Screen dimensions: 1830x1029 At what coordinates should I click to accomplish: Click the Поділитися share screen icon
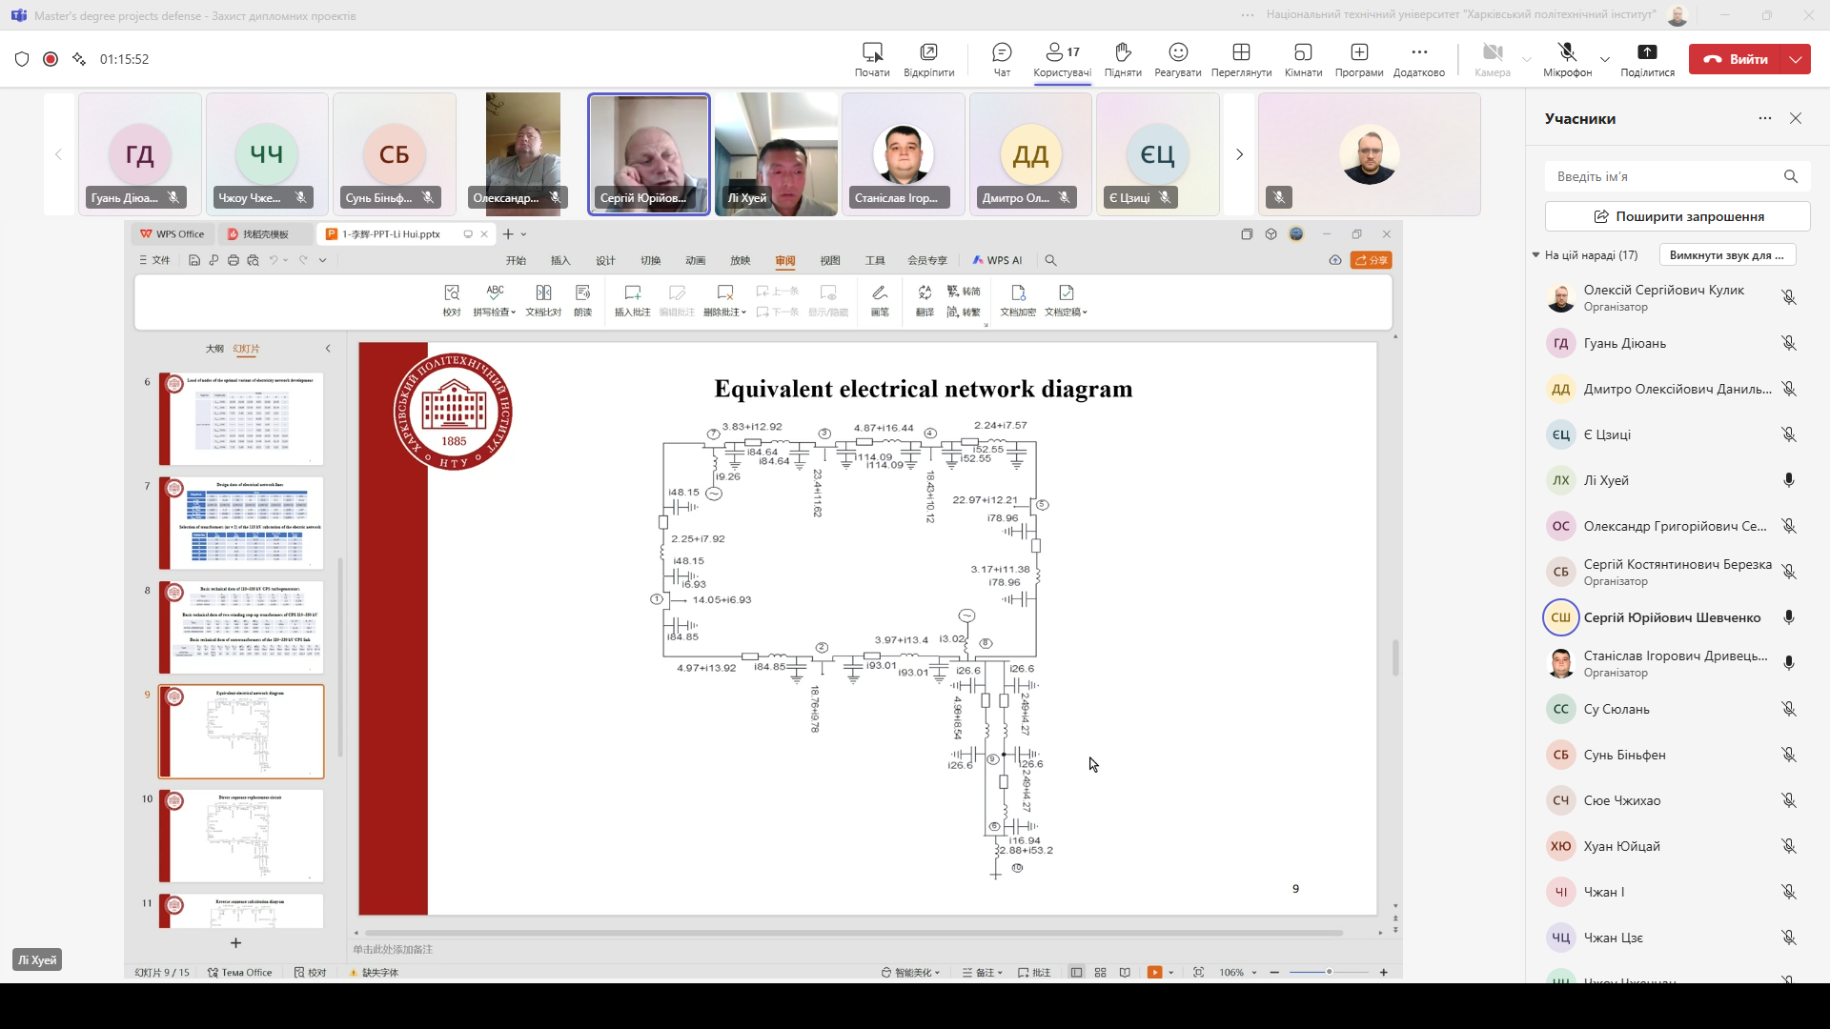pyautogui.click(x=1647, y=58)
